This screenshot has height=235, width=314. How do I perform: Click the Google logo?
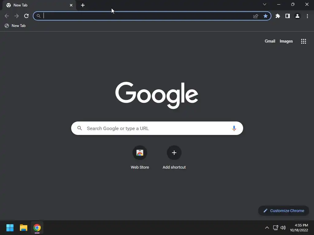[157, 95]
